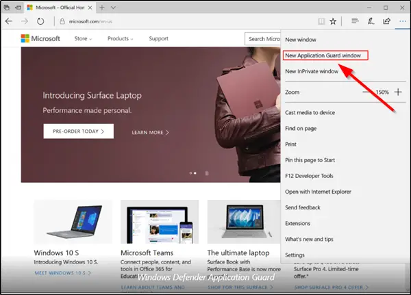This screenshot has width=411, height=295.
Task: Select Open with Internet Explorer
Action: pyautogui.click(x=318, y=192)
